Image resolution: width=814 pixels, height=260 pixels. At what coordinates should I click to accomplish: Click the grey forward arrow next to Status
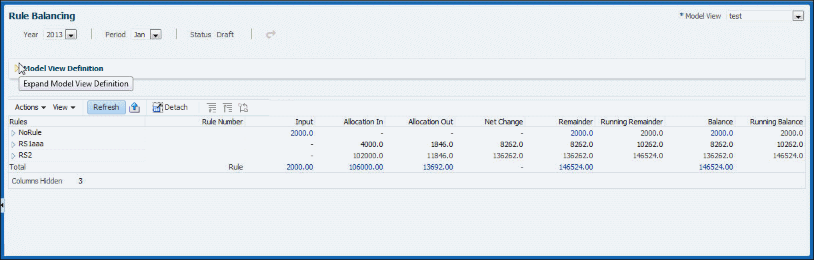click(x=271, y=35)
